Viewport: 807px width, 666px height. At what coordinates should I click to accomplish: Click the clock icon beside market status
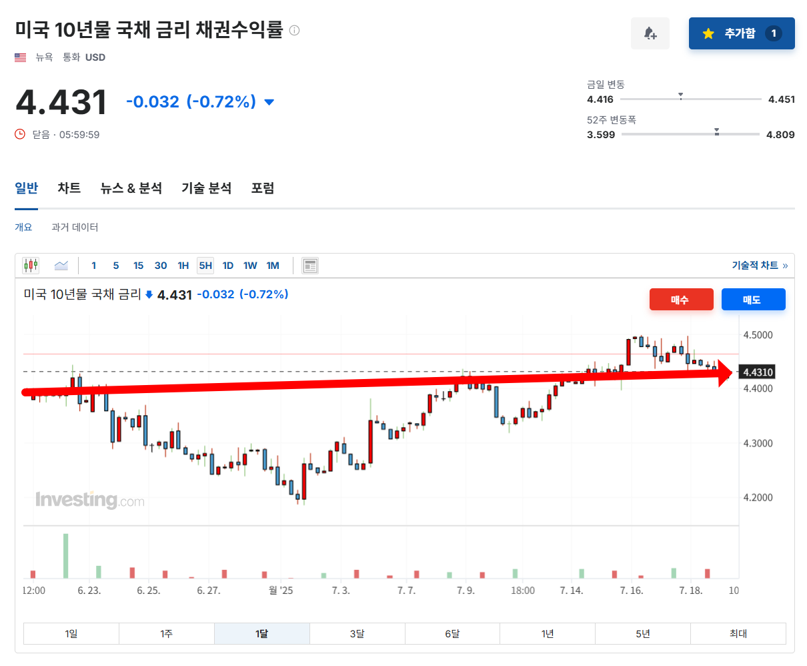pyautogui.click(x=19, y=133)
